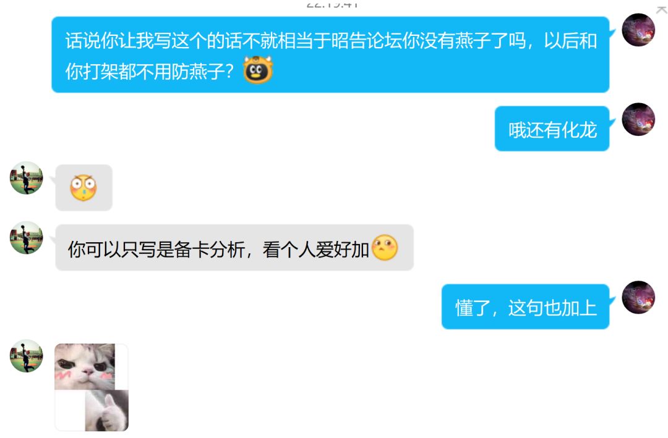Click the partially visible timestamp at top

332,4
